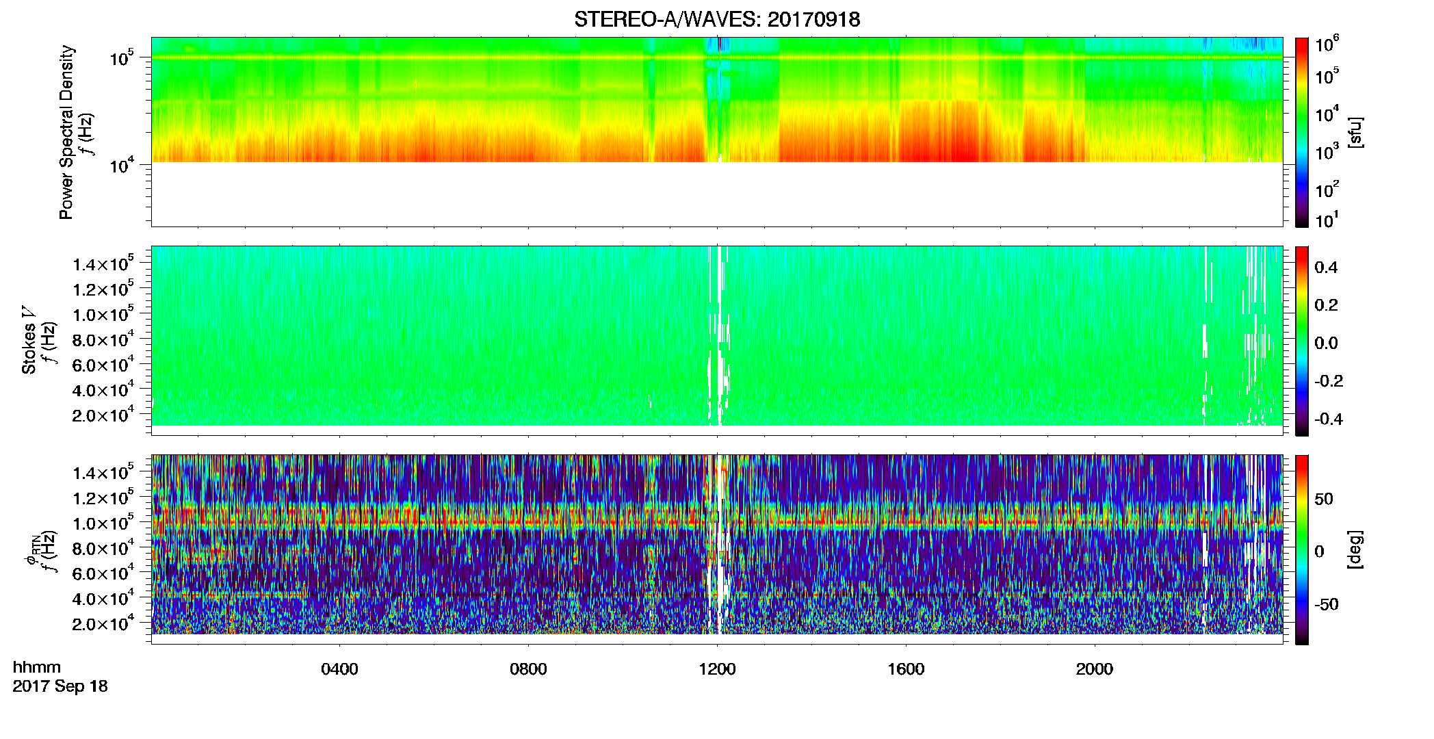The height and width of the screenshot is (739, 1434).
Task: Click the 10^5 frequency tick in the top panel
Action: coord(122,57)
